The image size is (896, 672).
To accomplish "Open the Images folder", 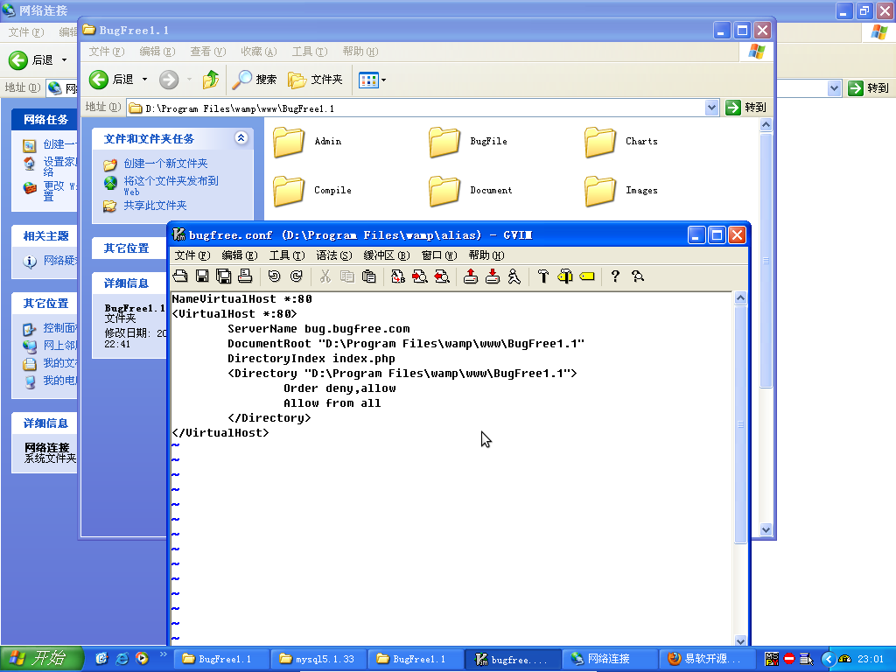I will click(621, 191).
